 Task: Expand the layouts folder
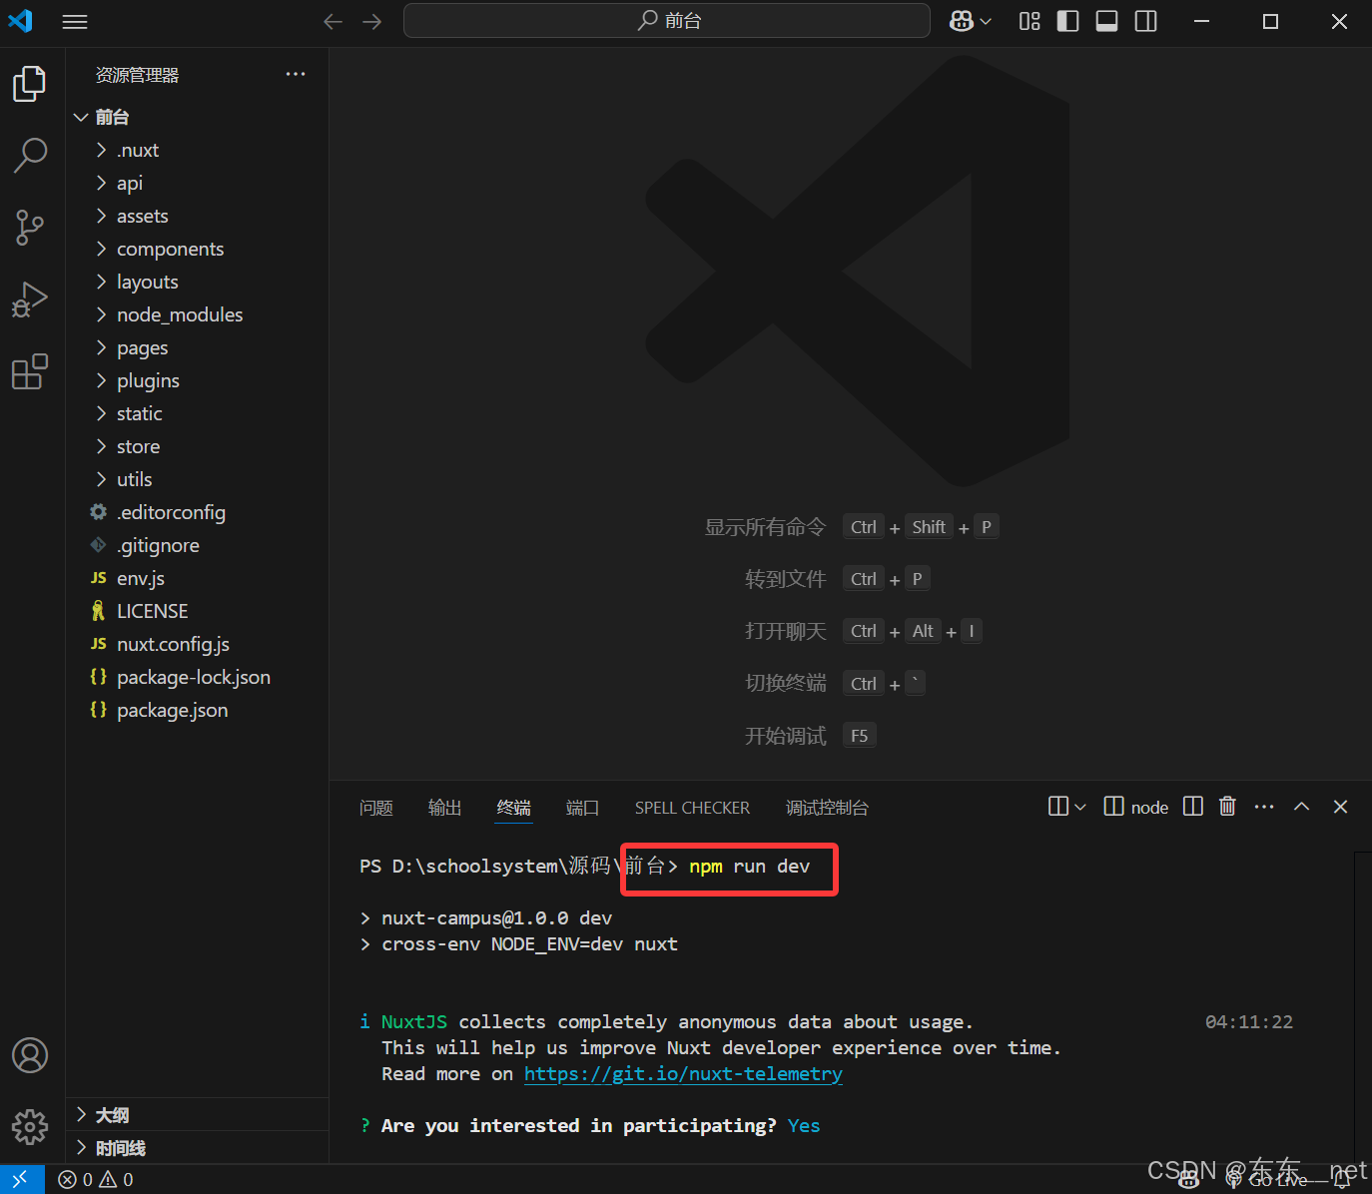(x=198, y=282)
